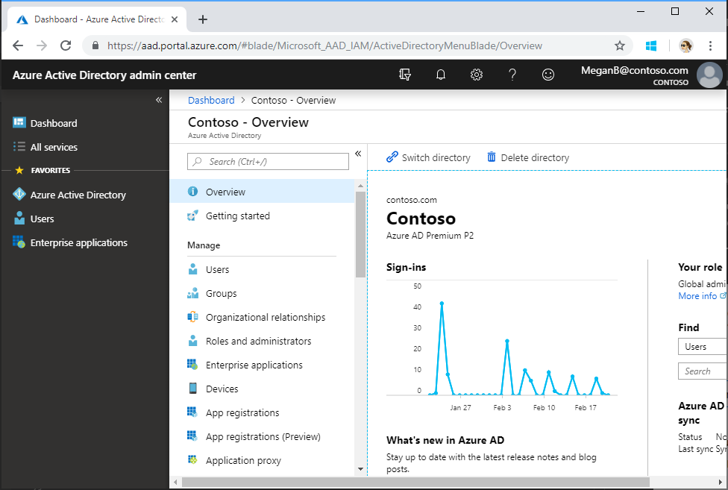
Task: Click the Devices icon
Action: point(192,389)
